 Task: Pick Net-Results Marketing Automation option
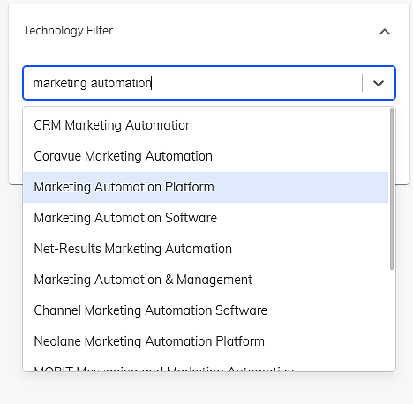pyautogui.click(x=206, y=249)
